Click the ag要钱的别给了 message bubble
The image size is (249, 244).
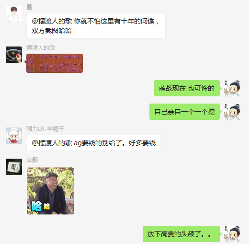[x=93, y=143]
